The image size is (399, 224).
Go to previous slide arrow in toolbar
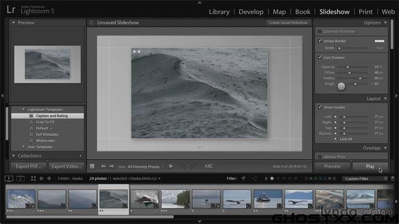(x=103, y=166)
